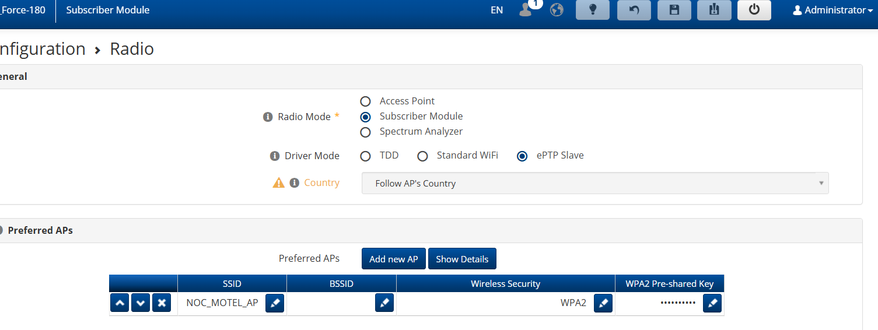The width and height of the screenshot is (878, 330).
Task: Move preferred AP down with arrow
Action: pyautogui.click(x=141, y=303)
